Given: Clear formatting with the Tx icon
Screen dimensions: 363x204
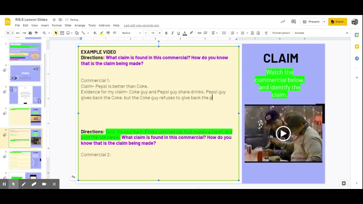Looking at the screenshot, I should (x=266, y=33).
